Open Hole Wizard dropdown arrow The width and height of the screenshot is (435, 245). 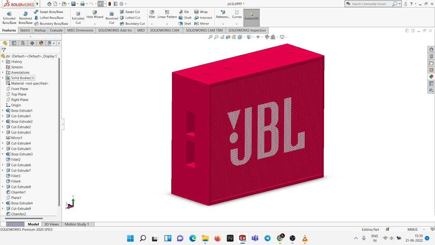pos(95,24)
